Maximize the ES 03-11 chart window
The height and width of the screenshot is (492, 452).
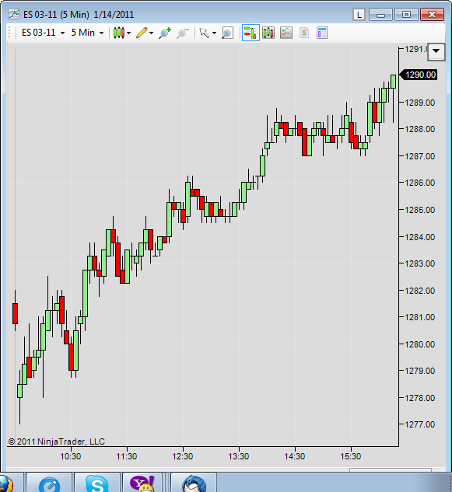406,15
